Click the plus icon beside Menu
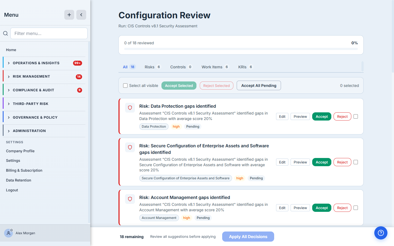 click(69, 15)
